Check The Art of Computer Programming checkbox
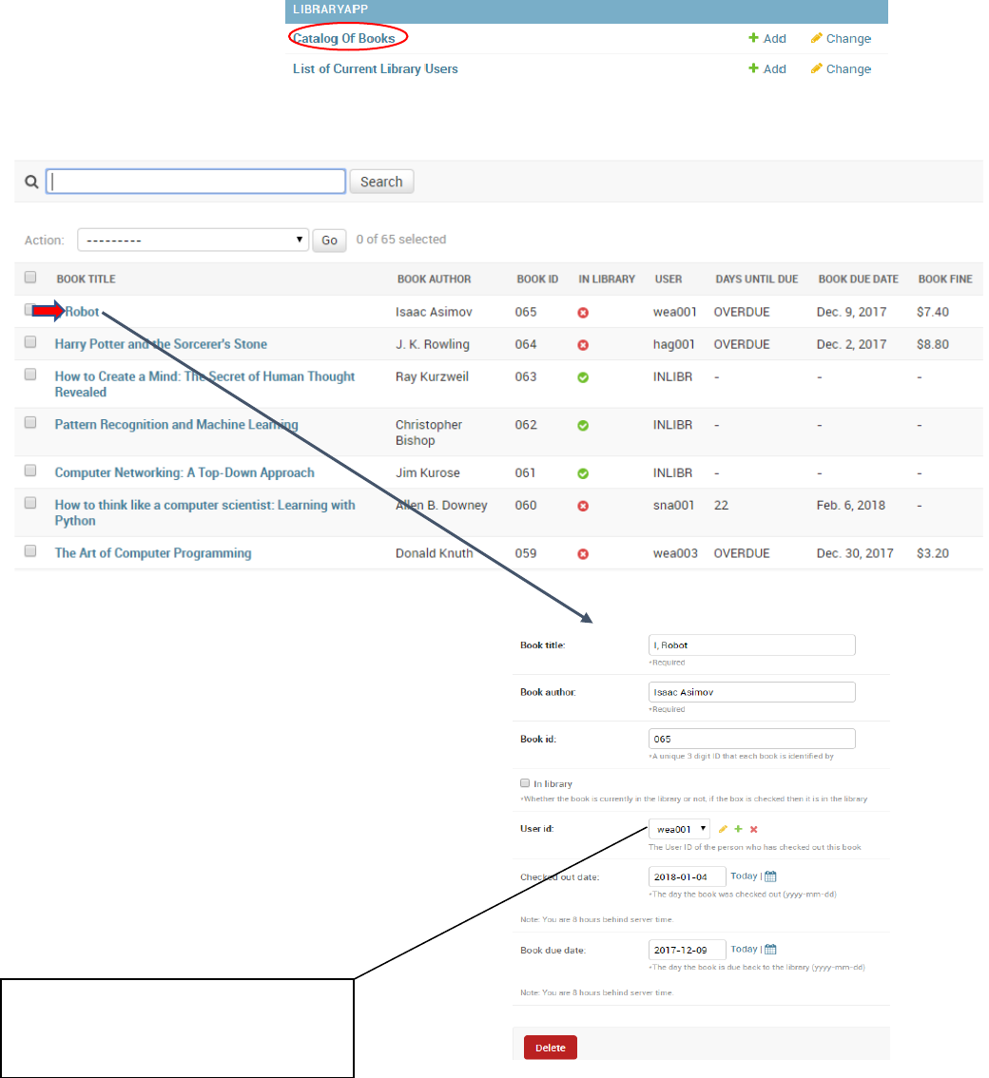This screenshot has width=989, height=1078. click(30, 550)
